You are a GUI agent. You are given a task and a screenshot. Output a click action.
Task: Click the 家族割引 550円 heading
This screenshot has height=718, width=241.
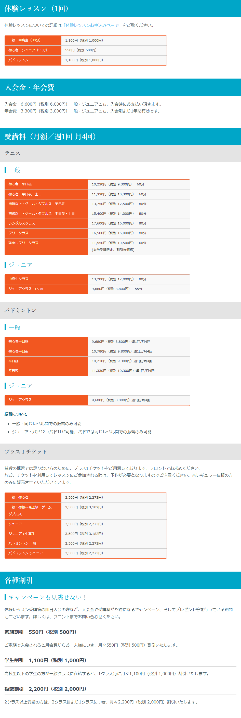click(x=41, y=632)
